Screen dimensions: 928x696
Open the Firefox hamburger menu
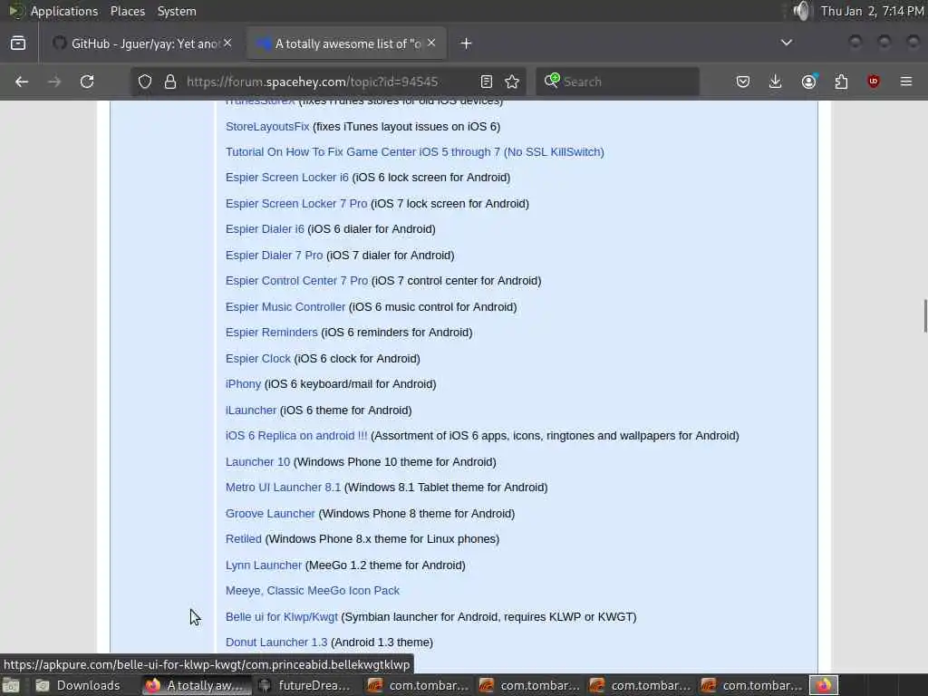(906, 82)
